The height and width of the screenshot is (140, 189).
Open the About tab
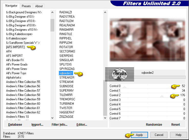click(39, 6)
